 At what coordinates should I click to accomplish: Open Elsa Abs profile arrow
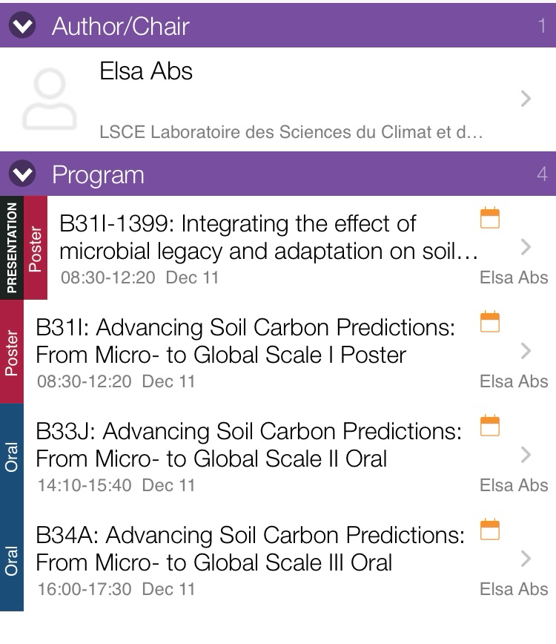(526, 99)
